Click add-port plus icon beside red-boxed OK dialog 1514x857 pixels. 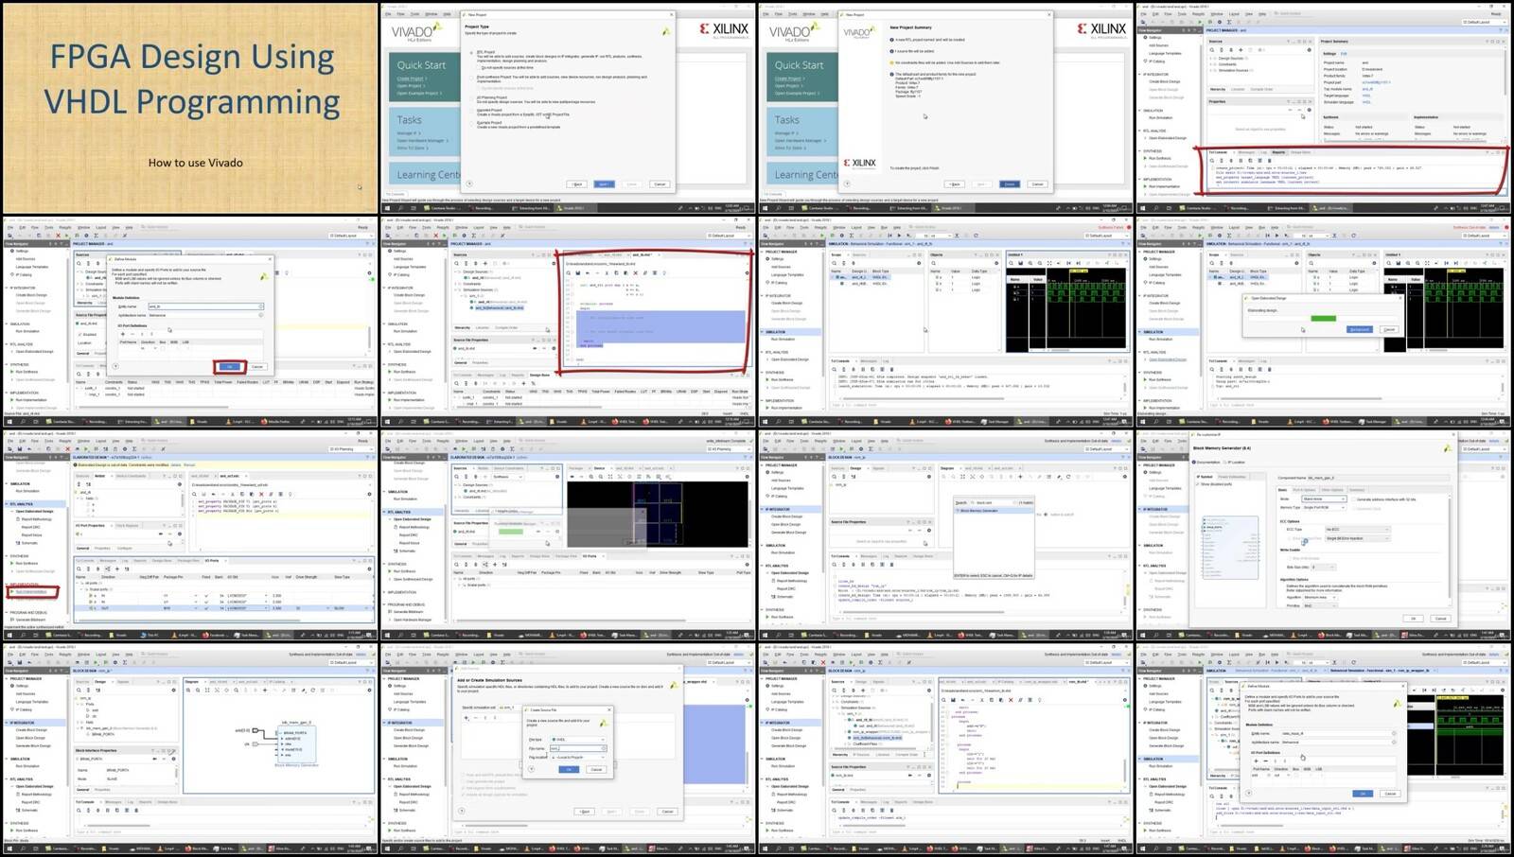[x=122, y=334]
